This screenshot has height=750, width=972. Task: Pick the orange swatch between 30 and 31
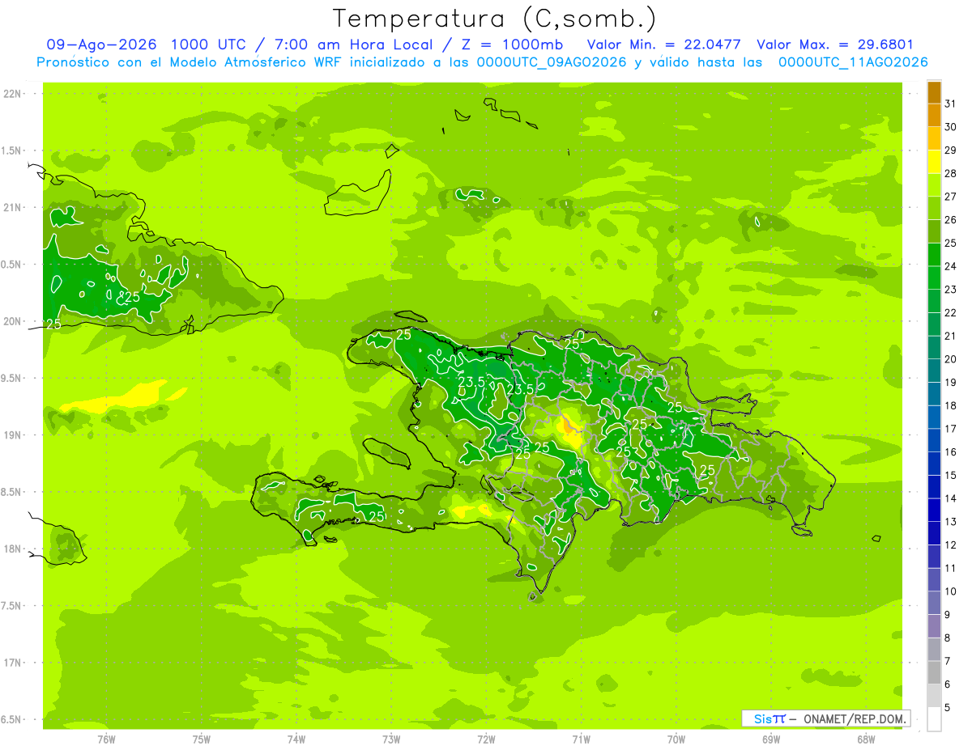(934, 115)
